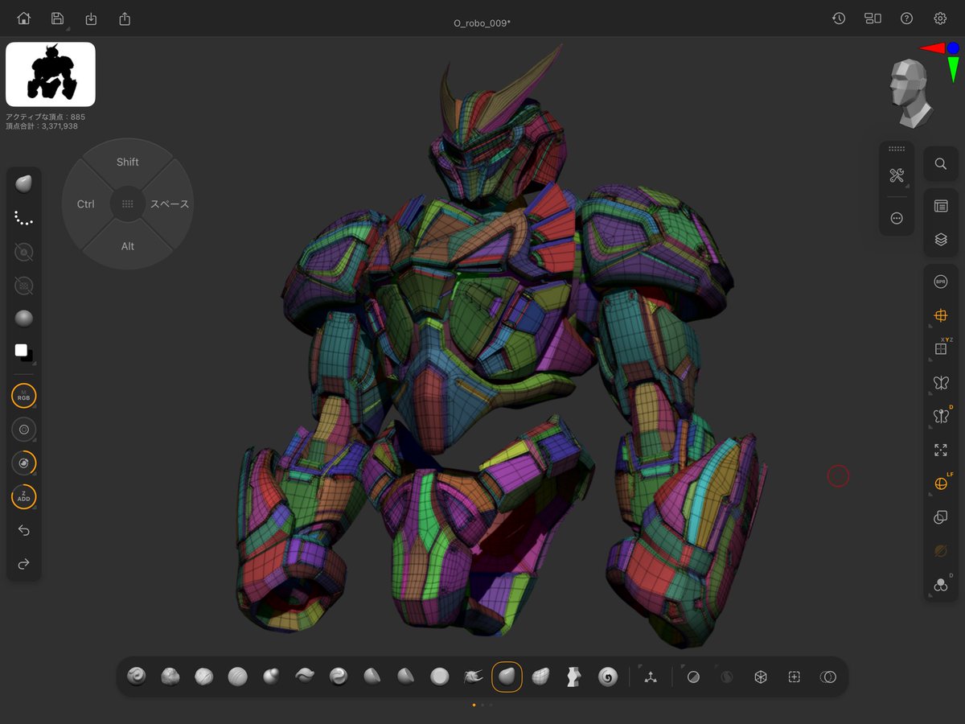Screen dimensions: 965x724
Task: Adjust the draw size ring control
Action: [x=24, y=430]
